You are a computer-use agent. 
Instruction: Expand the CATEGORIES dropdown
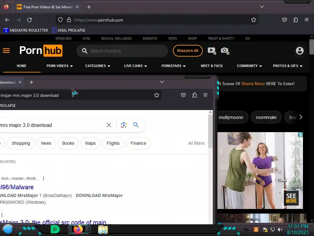[98, 66]
